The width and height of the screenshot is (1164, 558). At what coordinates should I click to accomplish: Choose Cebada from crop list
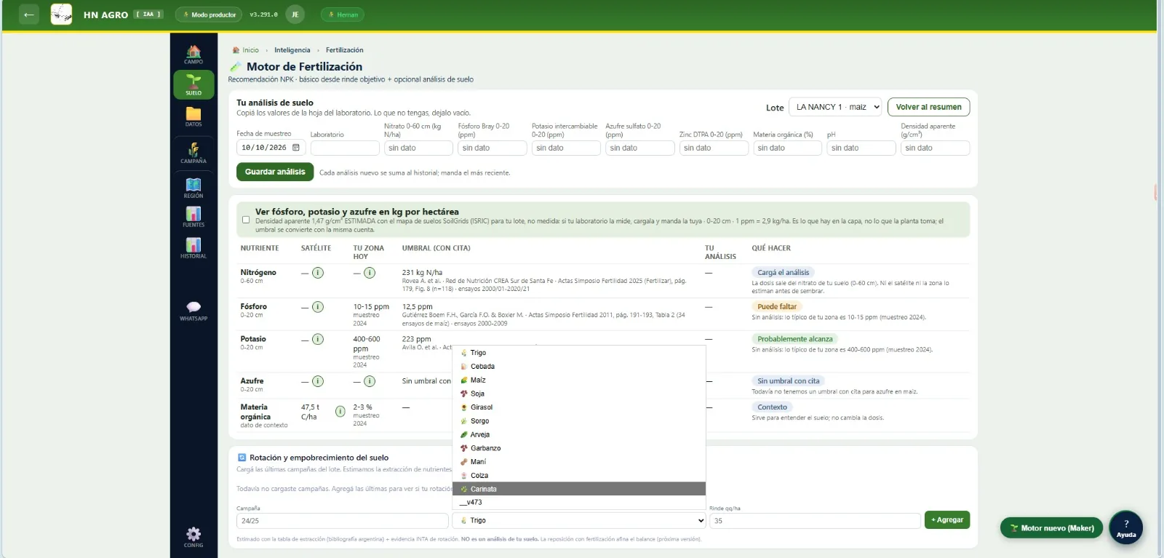click(579, 367)
